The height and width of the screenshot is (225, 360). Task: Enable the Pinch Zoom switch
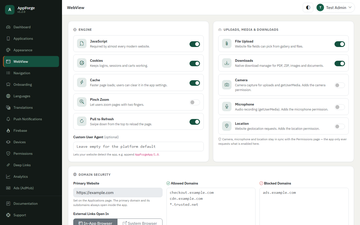195,102
